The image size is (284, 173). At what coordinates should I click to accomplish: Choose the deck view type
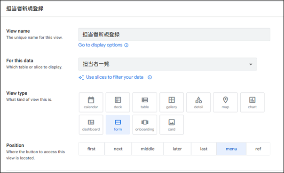point(118,102)
